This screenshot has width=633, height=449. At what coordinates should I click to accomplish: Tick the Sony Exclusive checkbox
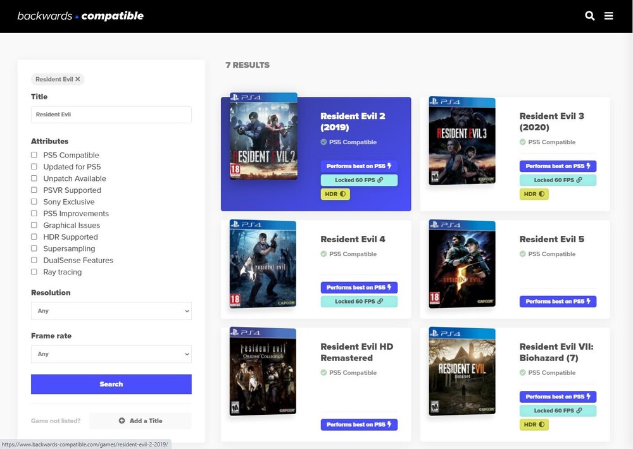point(34,202)
